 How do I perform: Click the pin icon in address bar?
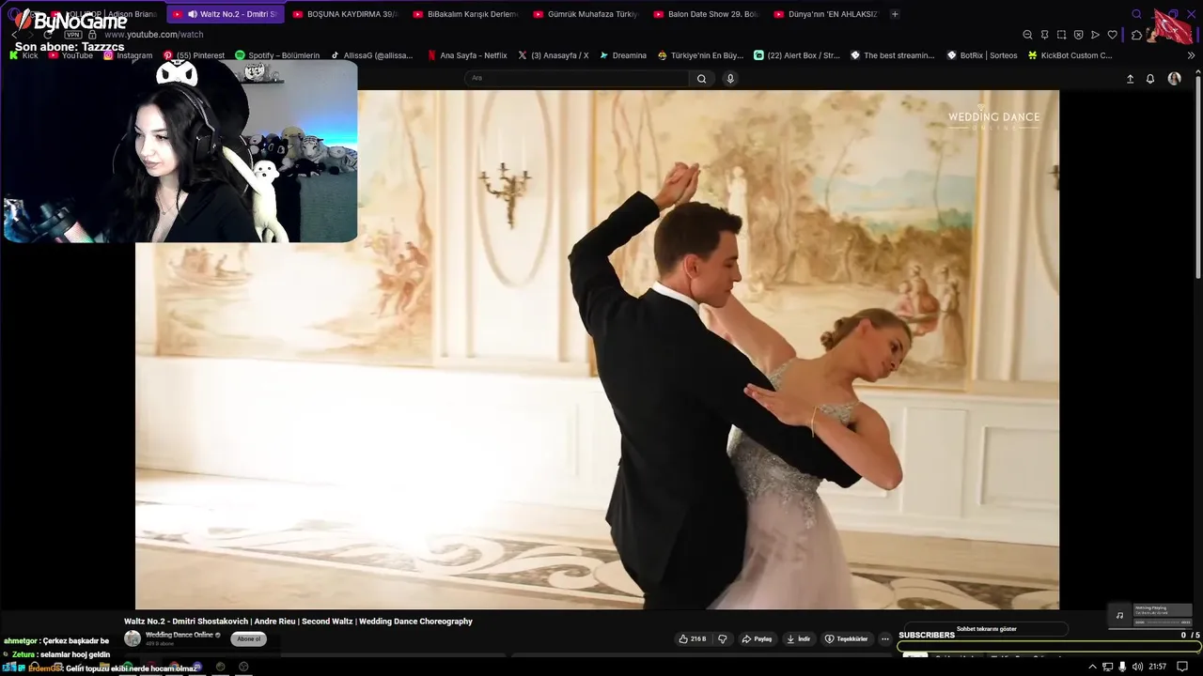point(1044,35)
